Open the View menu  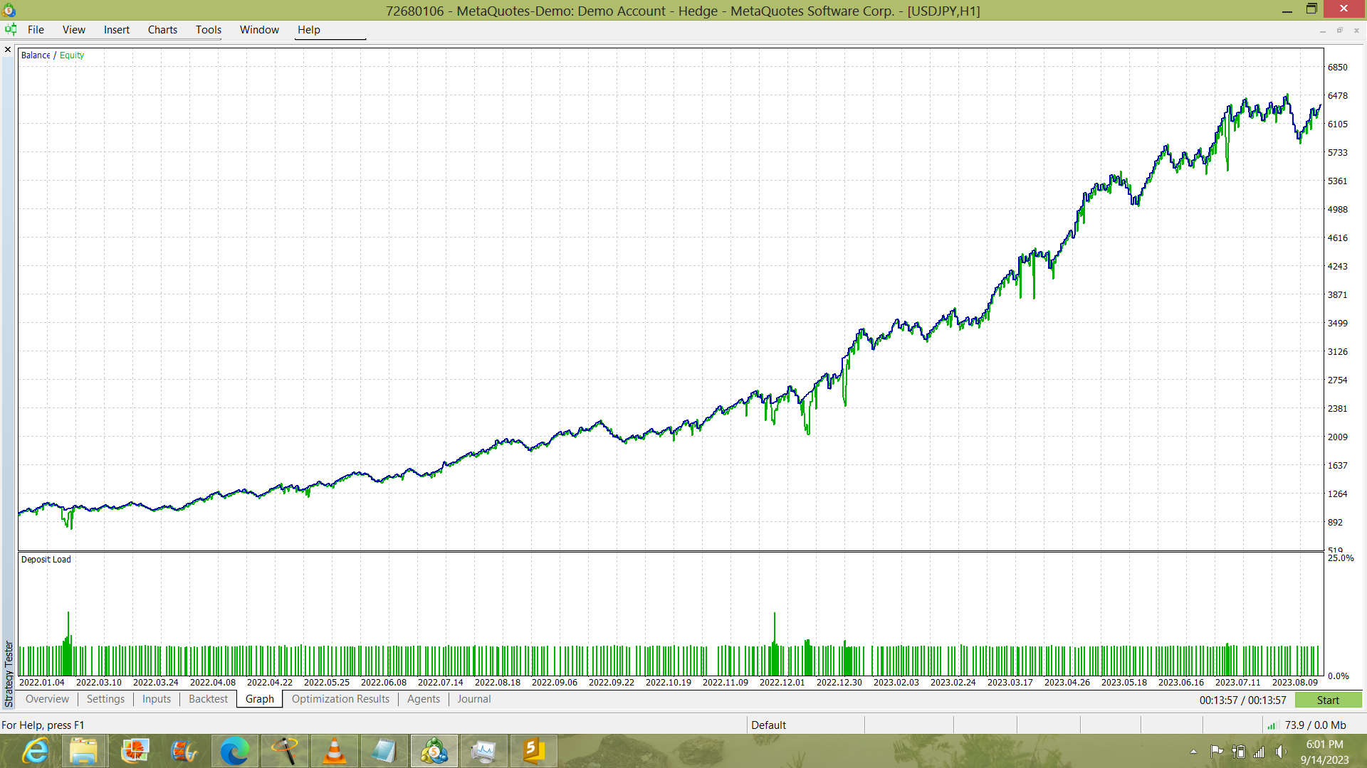coord(73,30)
